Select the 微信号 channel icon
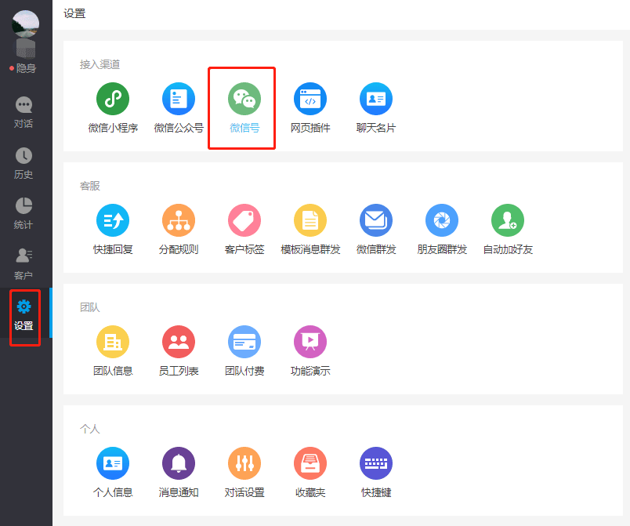The height and width of the screenshot is (526, 630). tap(244, 99)
